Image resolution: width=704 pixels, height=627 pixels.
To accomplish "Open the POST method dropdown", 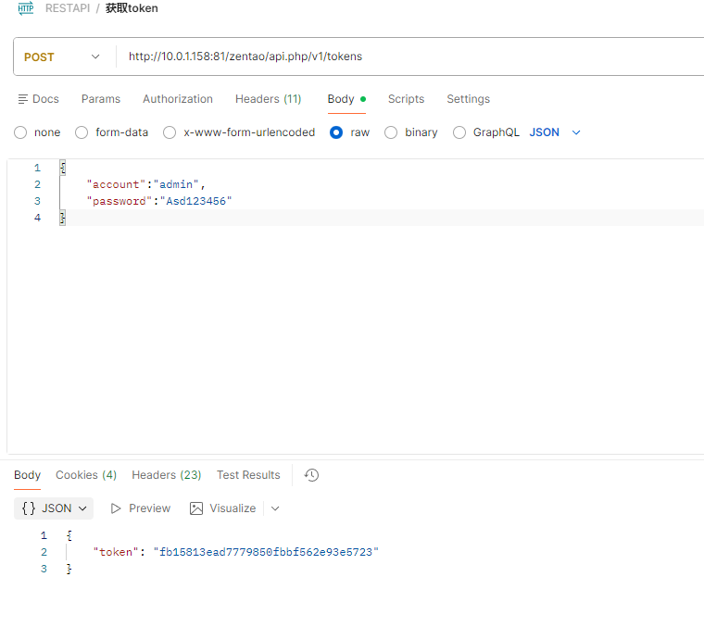I will [61, 57].
